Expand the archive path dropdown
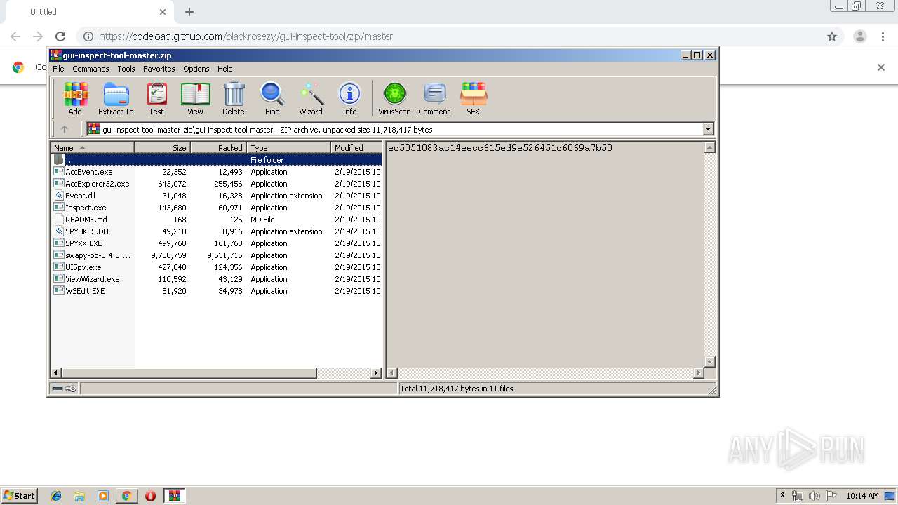The image size is (898, 505). click(708, 129)
